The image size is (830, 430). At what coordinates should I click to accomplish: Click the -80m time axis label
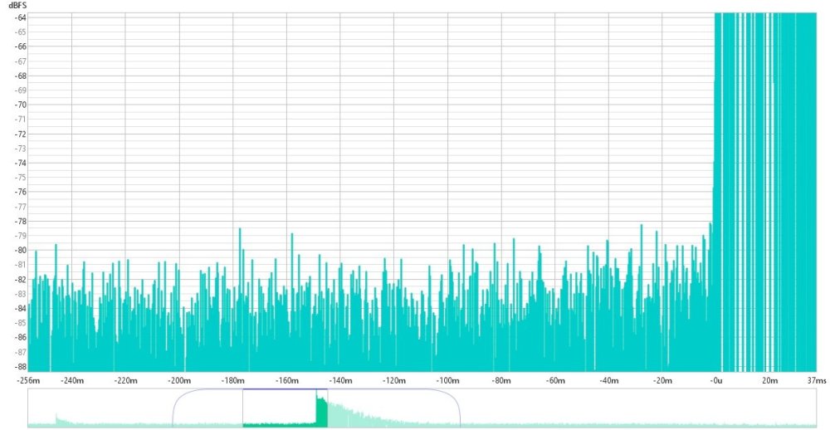click(x=501, y=381)
